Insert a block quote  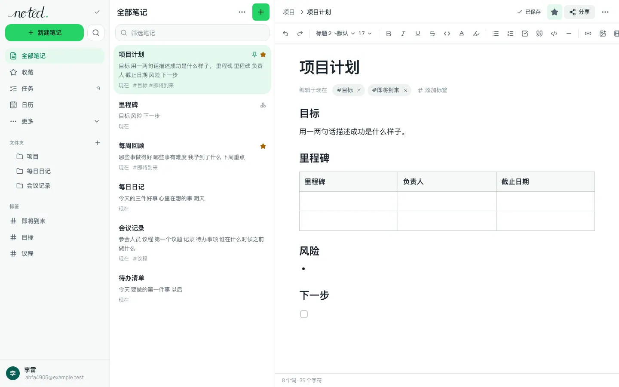coord(539,34)
